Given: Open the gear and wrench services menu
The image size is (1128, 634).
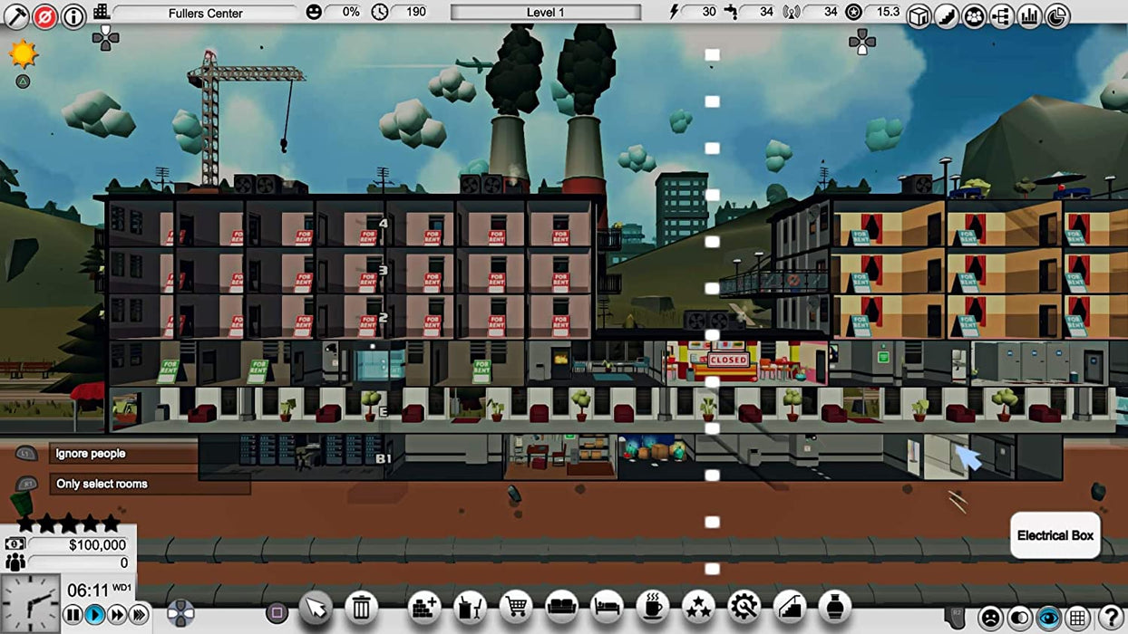Looking at the screenshot, I should 744,607.
